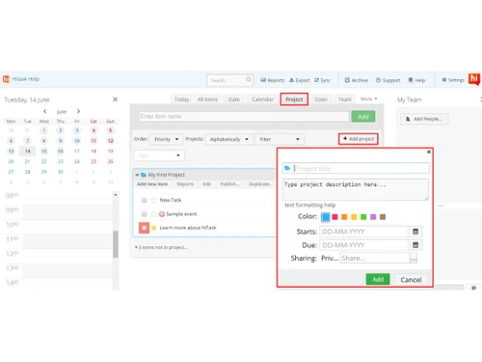Select the green project color
Image resolution: width=482 pixels, height=362 pixels.
tap(363, 217)
